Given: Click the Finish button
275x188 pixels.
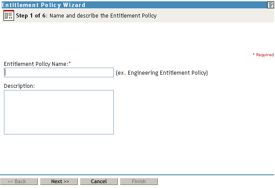Looking at the screenshot, I should click(x=138, y=181).
